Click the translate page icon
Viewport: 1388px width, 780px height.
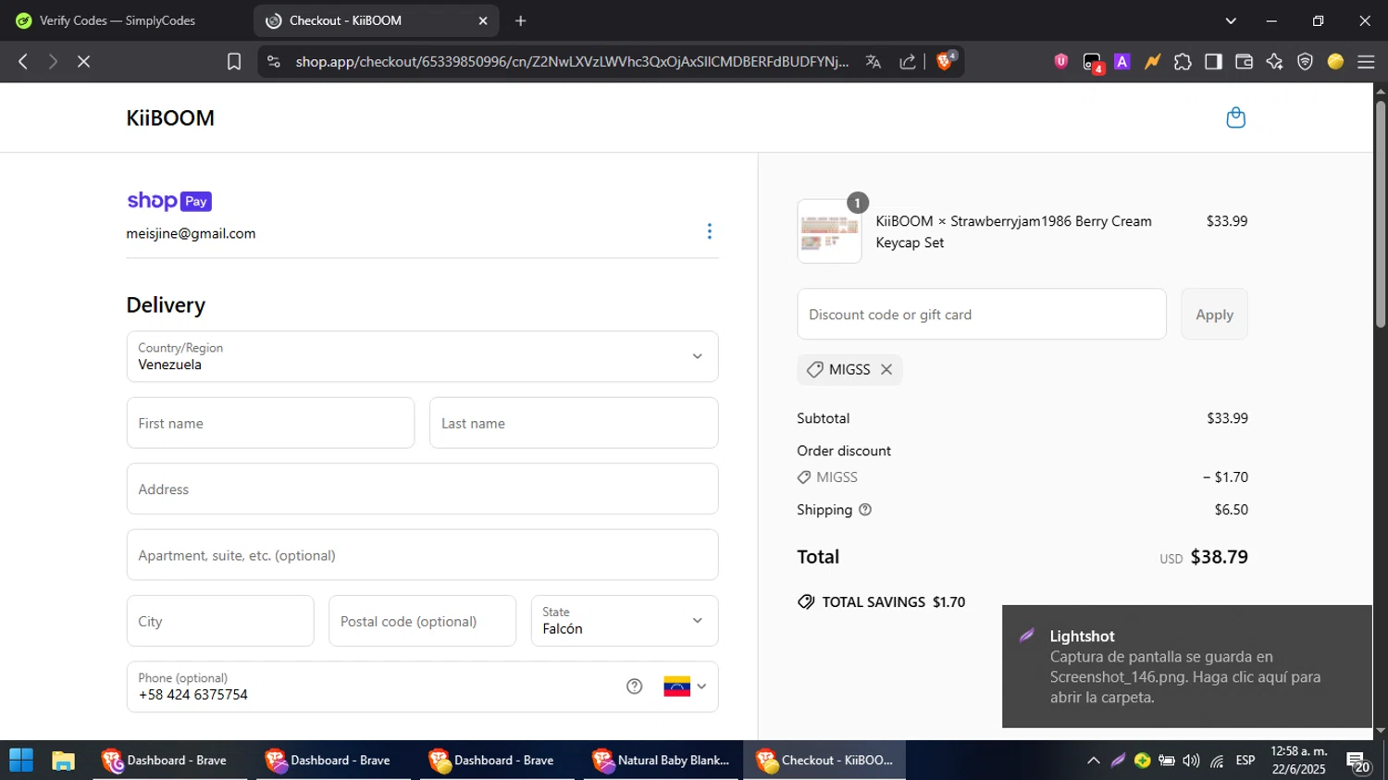pyautogui.click(x=873, y=61)
